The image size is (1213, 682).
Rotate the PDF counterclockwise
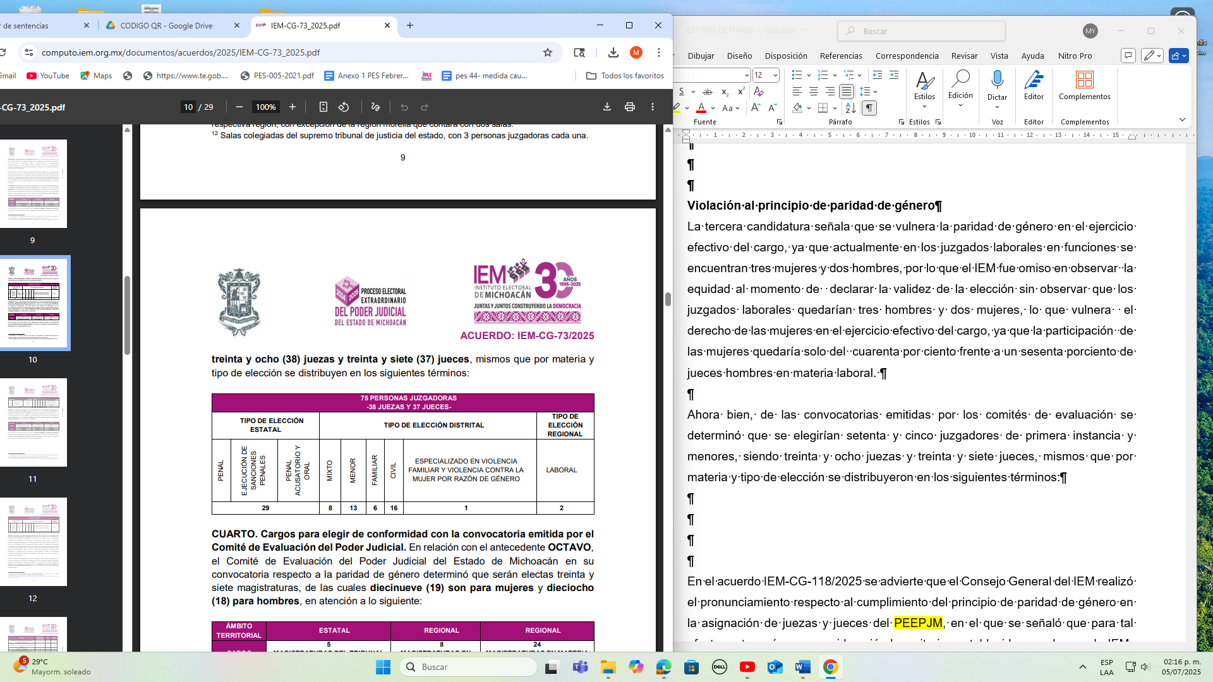click(x=344, y=107)
